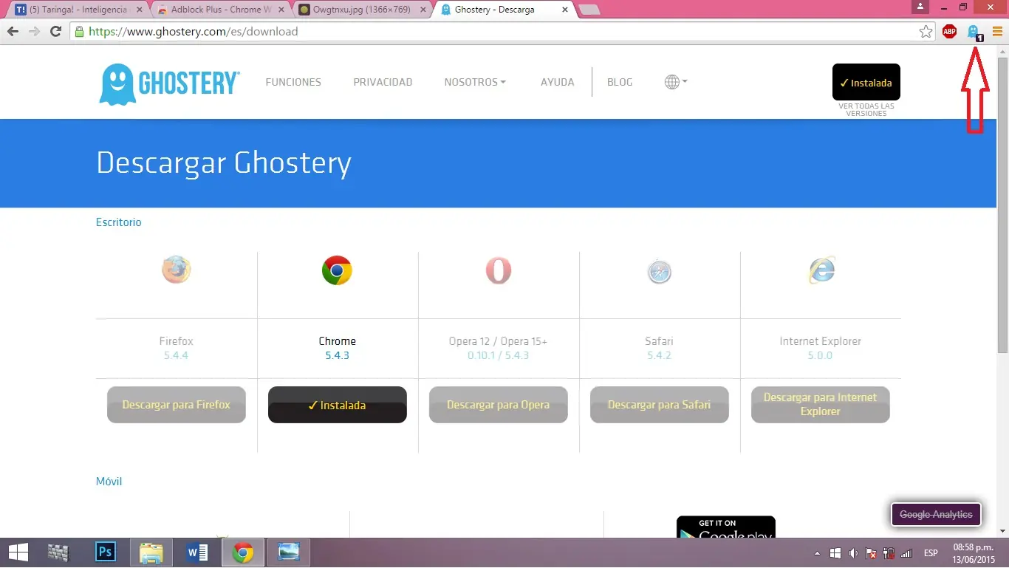Bookmark this page with the star icon
Viewport: 1009px width, 568px height.
(x=926, y=32)
